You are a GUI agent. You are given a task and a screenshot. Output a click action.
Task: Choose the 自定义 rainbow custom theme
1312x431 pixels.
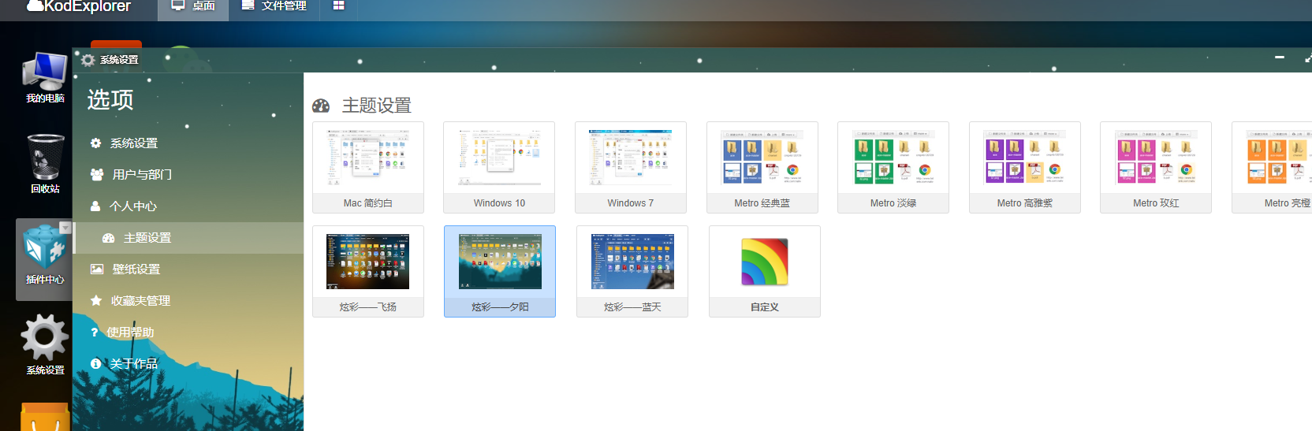(x=765, y=271)
